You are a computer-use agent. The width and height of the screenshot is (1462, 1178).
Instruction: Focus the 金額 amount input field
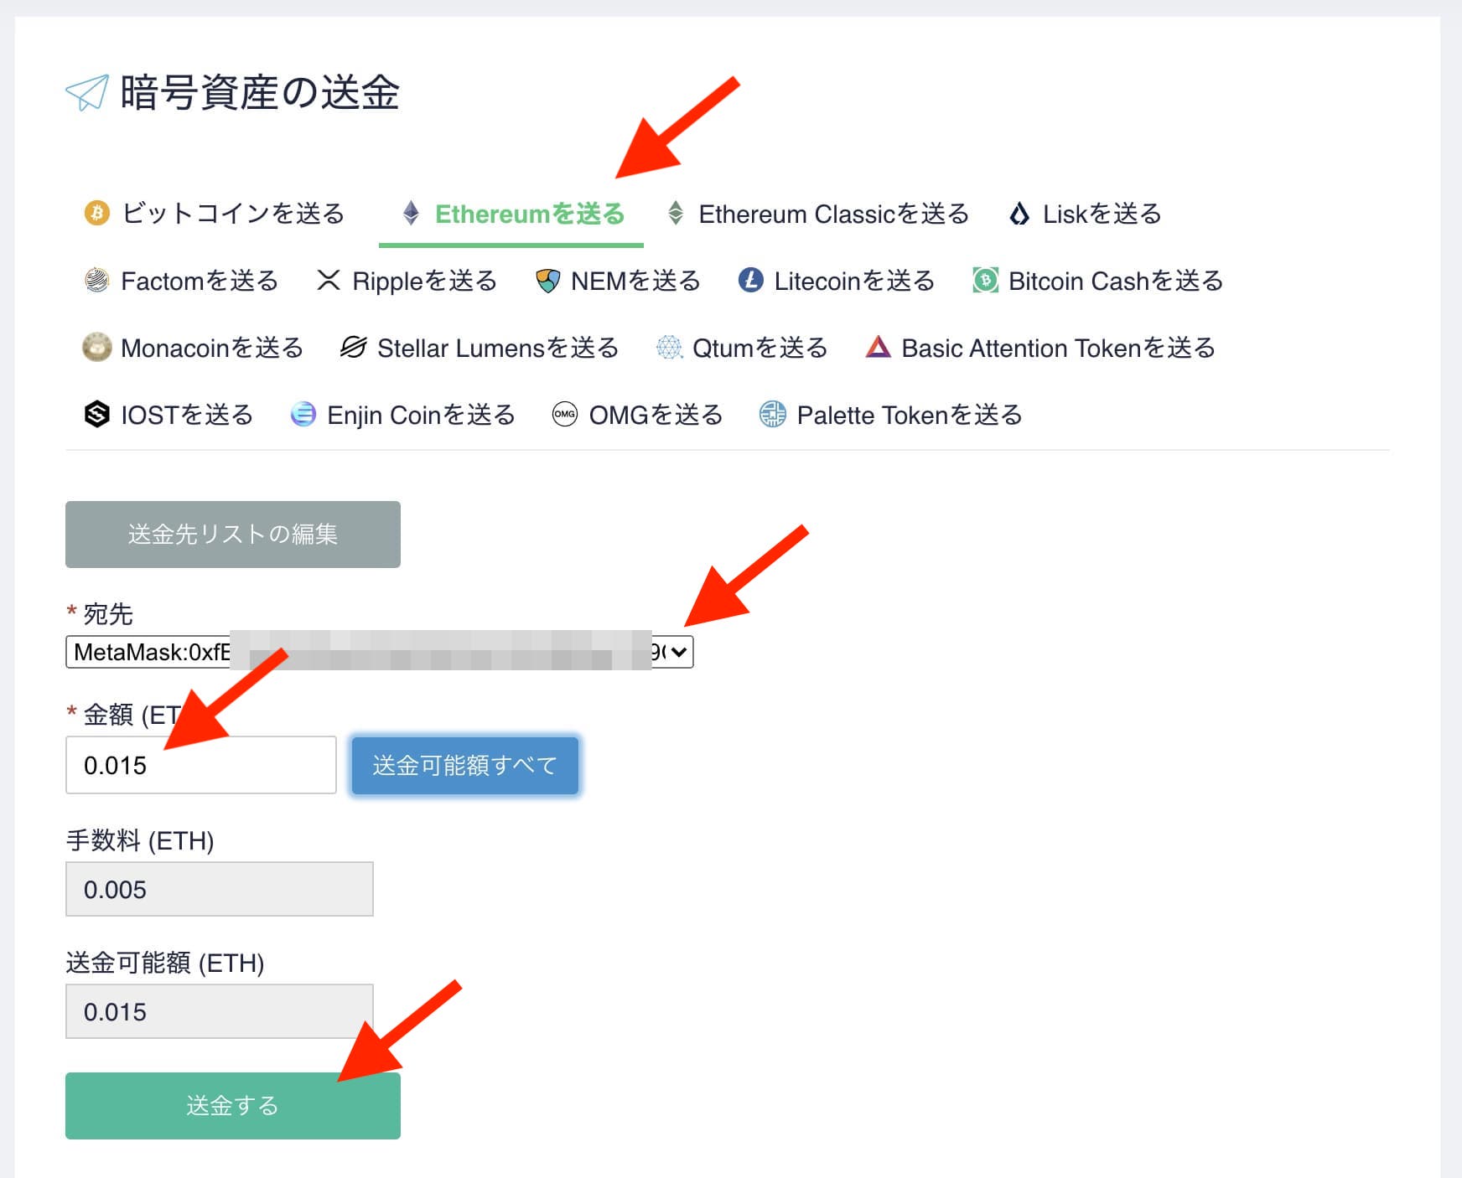pyautogui.click(x=200, y=766)
